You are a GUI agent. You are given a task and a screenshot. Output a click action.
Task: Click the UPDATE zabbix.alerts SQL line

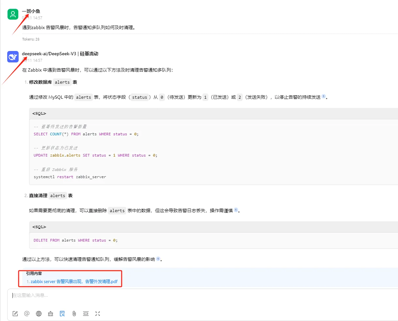click(x=95, y=155)
